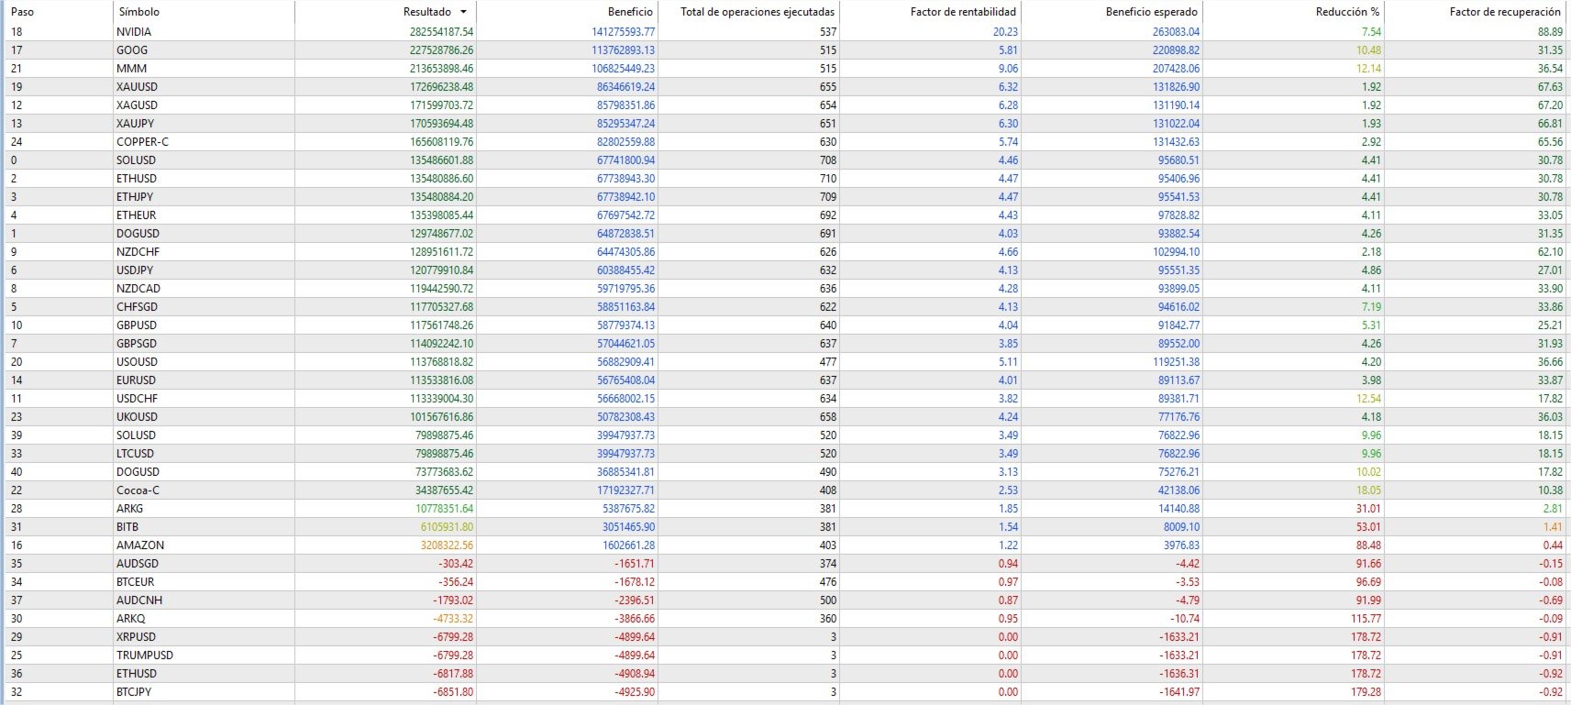The image size is (1571, 705).
Task: Select the XAUJPY symbol row
Action: coord(785,123)
